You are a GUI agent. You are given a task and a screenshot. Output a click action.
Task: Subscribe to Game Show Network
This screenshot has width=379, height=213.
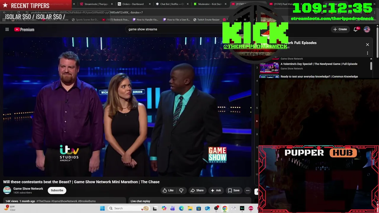57,190
